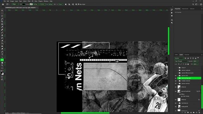Click the Fill color swatch in options bar
Viewport: 203px width, 114px height.
[23, 4]
